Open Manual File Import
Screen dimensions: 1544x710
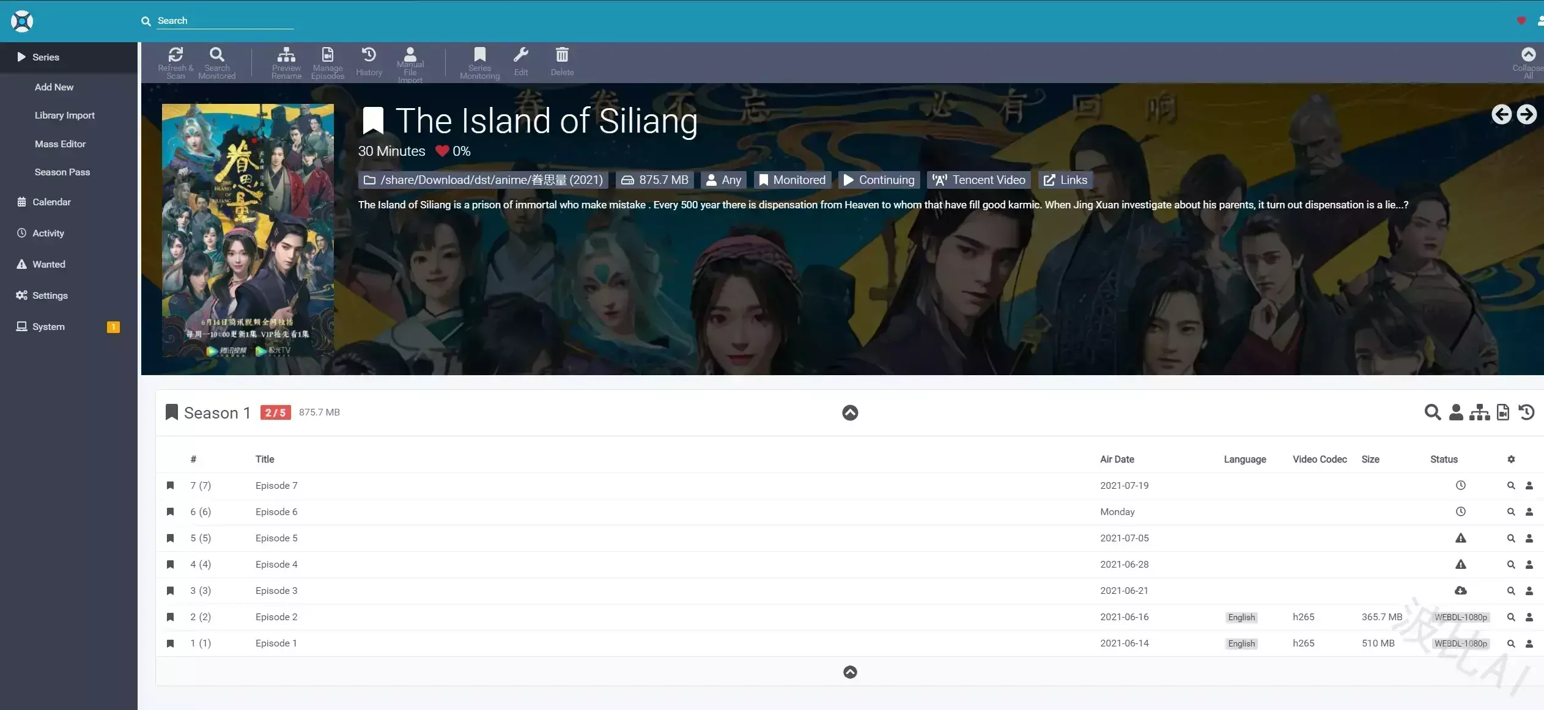[410, 64]
